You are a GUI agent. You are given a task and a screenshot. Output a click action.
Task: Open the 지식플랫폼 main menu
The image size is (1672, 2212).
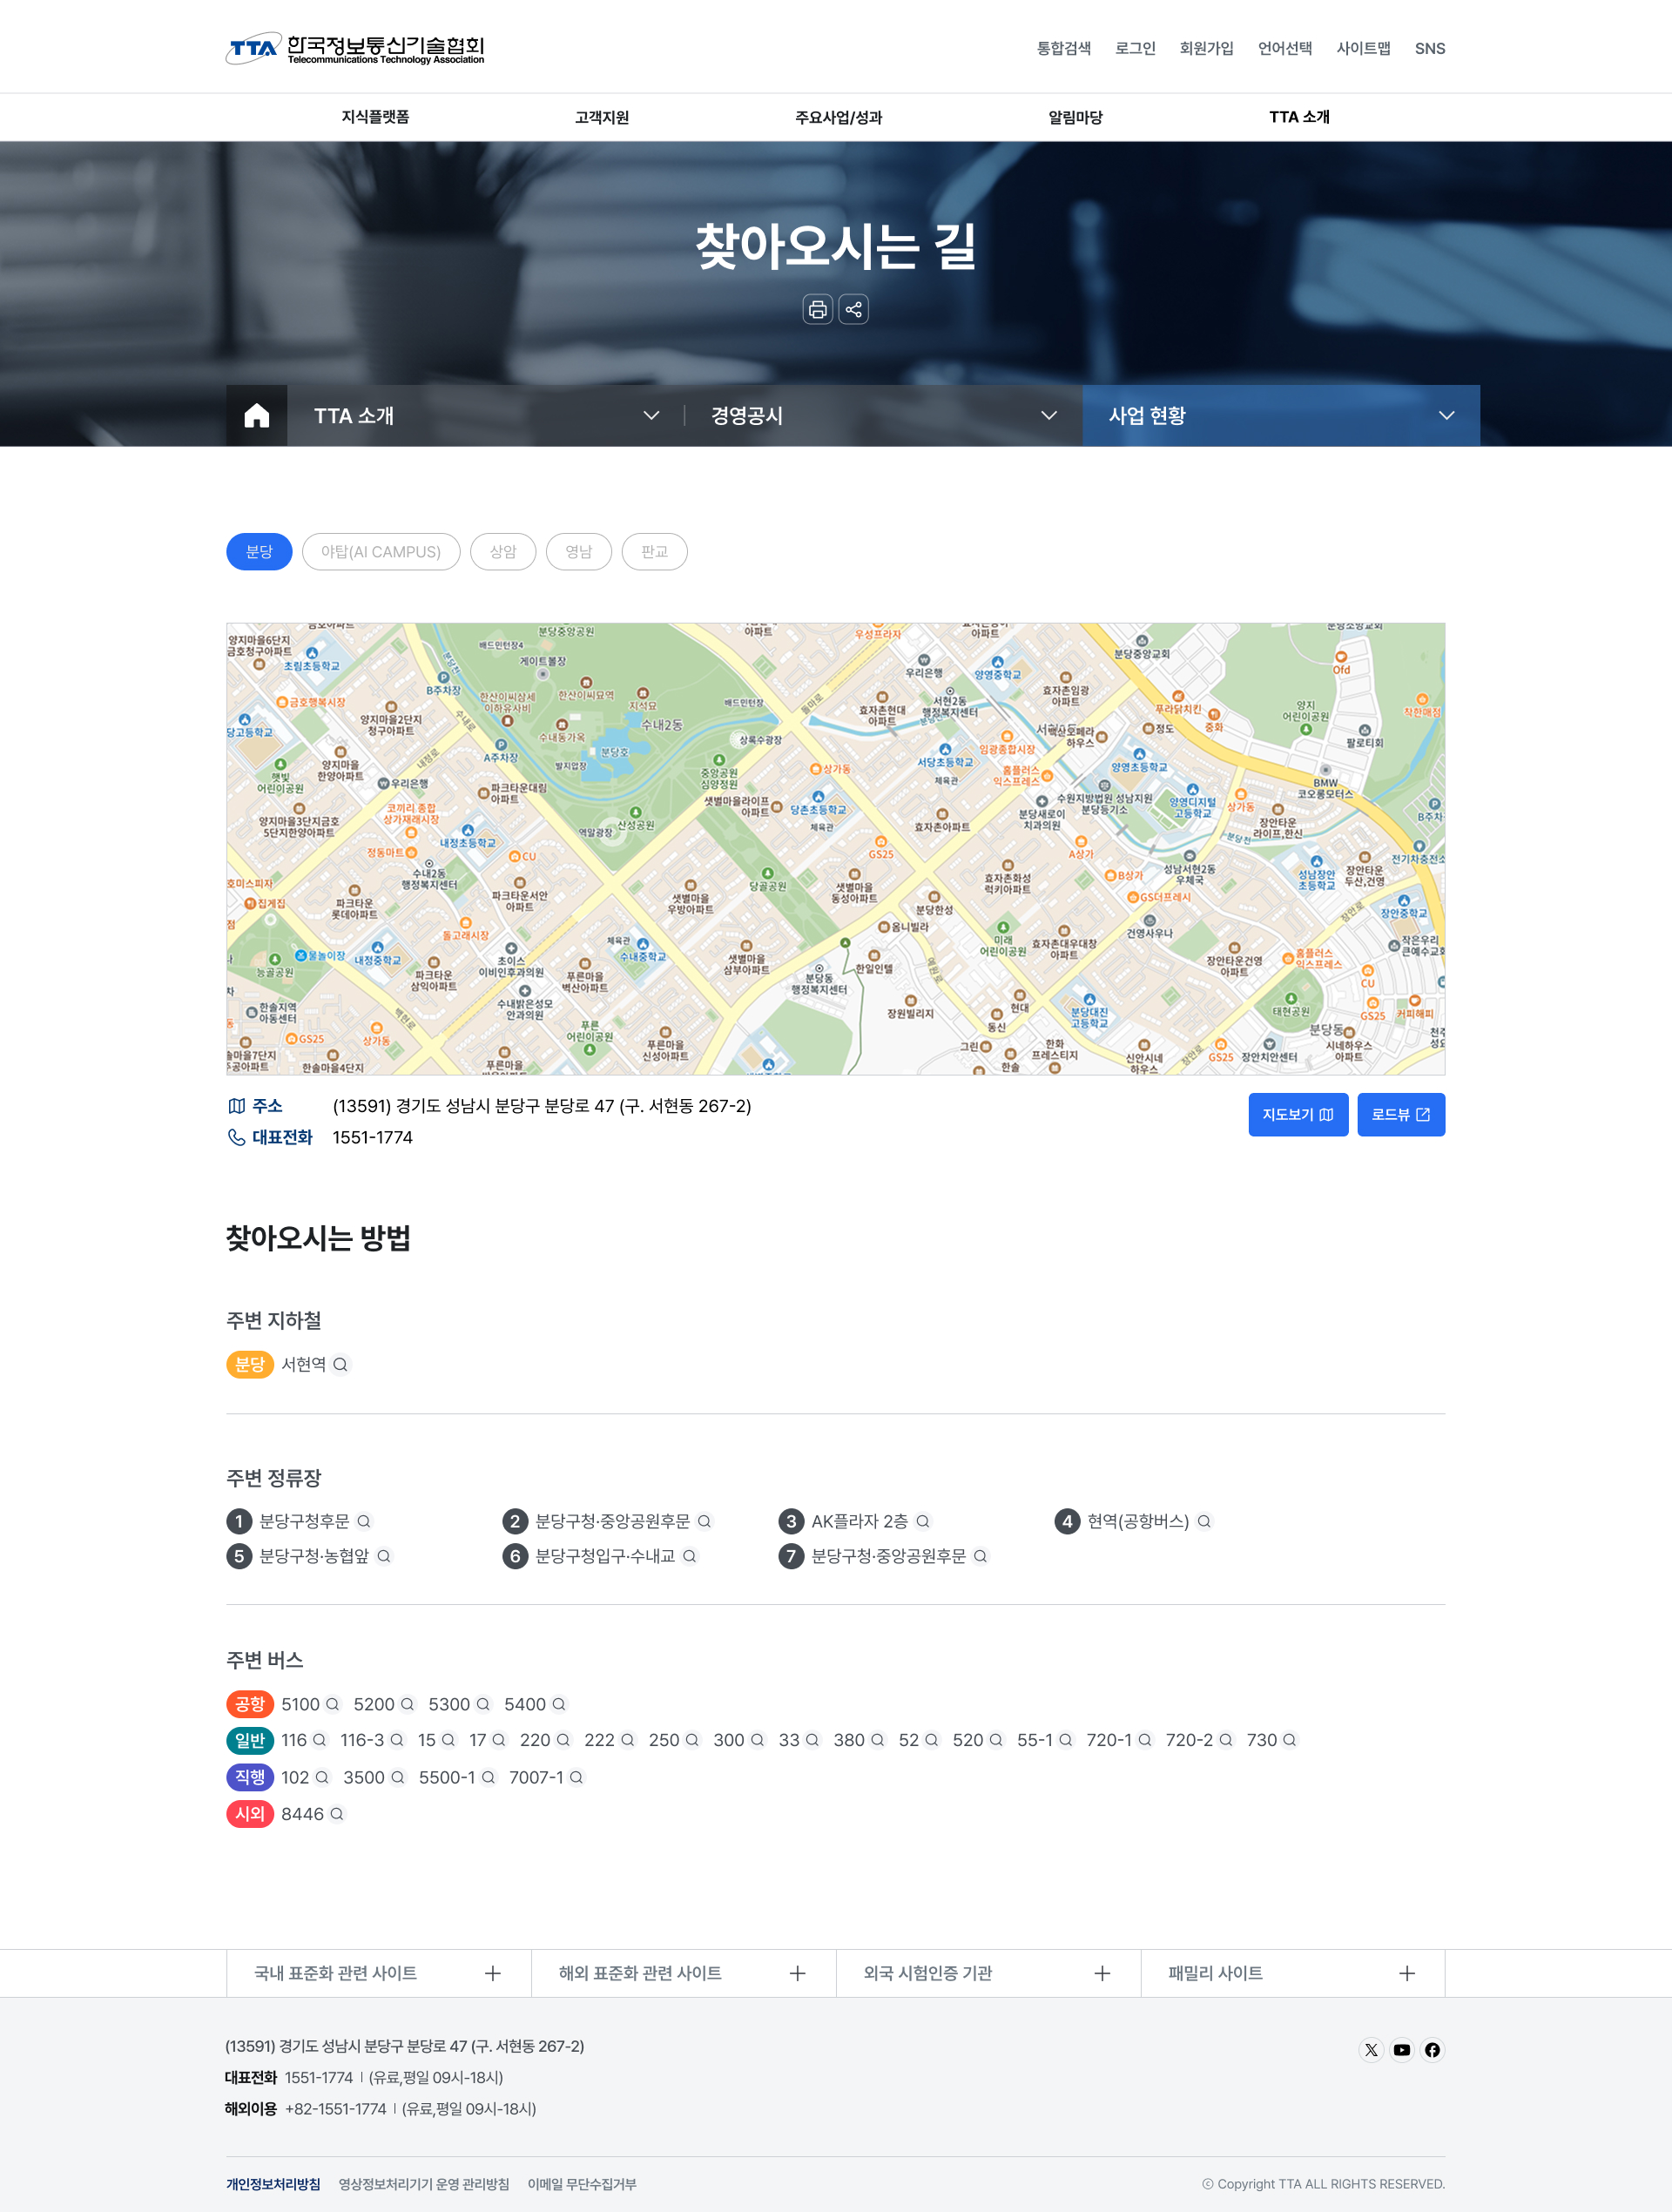click(375, 117)
